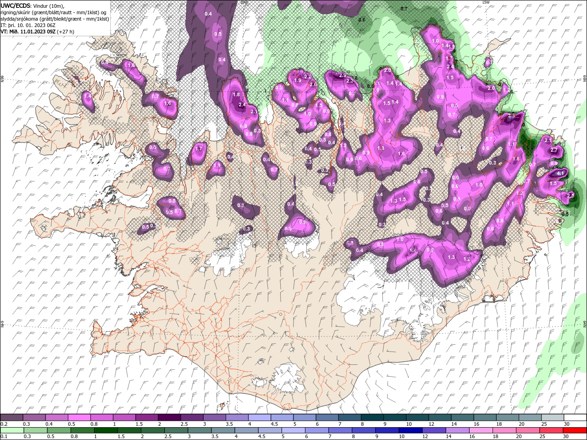Screen dimensions: 587x440
Task: Click the bright pink 0.5 swatch in upper legend row
Action: point(79,418)
